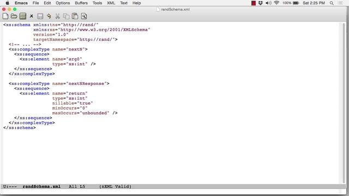Undo with the curved arrow icon
This screenshot has width=349, height=196.
click(x=49, y=16)
